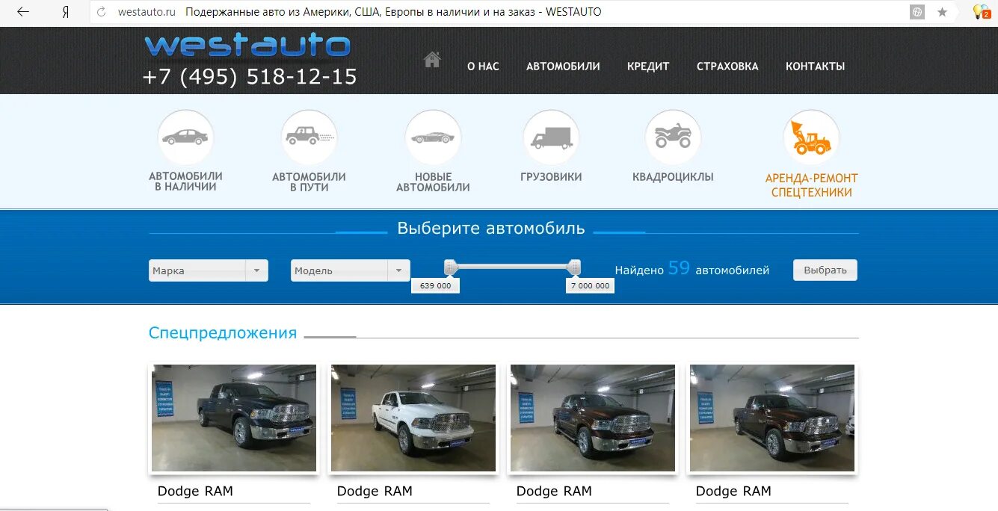Click the Спецпредложения heading
998x511 pixels.
pyautogui.click(x=223, y=333)
